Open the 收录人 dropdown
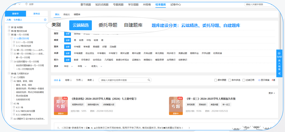285x132 pixels. tap(97, 66)
